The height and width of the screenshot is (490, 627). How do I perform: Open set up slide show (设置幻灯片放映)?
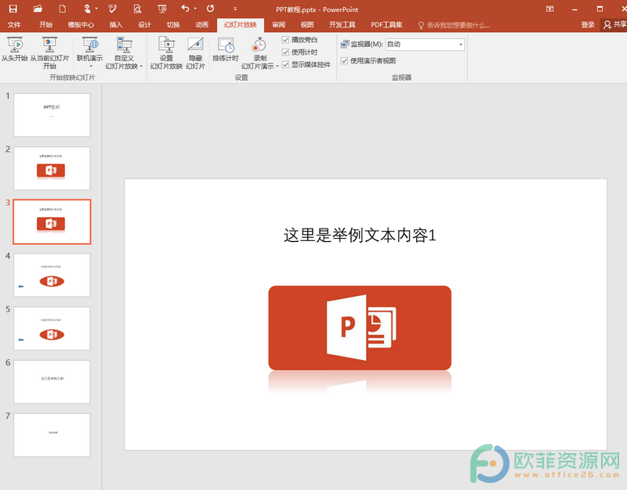click(166, 52)
